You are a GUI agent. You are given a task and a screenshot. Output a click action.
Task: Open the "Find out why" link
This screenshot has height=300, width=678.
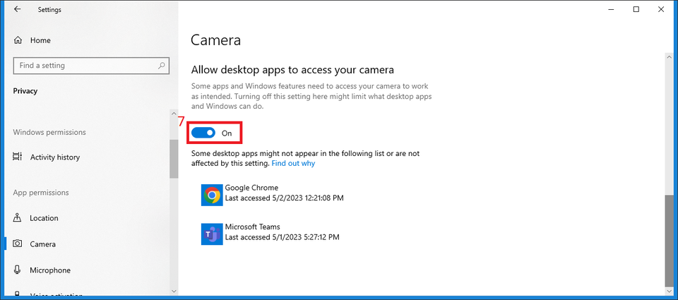coord(293,163)
